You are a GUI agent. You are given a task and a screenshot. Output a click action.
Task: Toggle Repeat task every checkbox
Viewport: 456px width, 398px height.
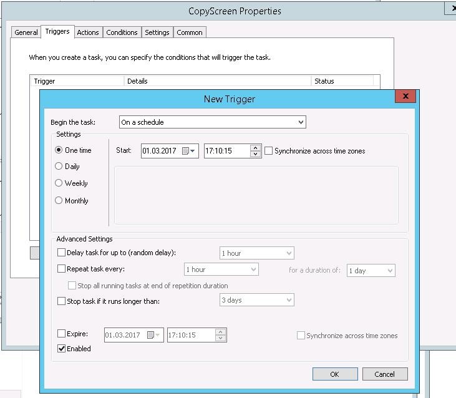pyautogui.click(x=61, y=269)
